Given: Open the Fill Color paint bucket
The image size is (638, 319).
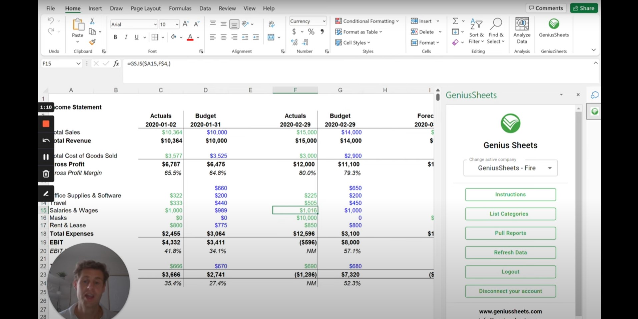Looking at the screenshot, I should (x=173, y=37).
